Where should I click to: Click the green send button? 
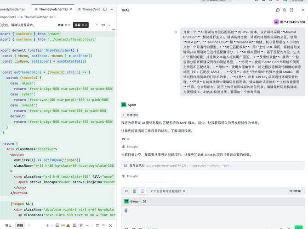(x=298, y=228)
